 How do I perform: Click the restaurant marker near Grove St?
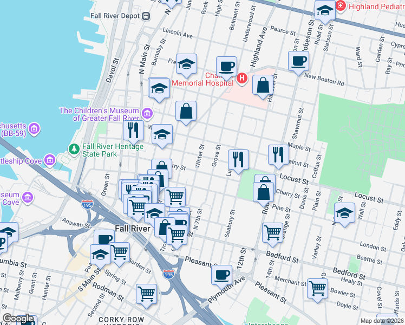[x=238, y=161]
